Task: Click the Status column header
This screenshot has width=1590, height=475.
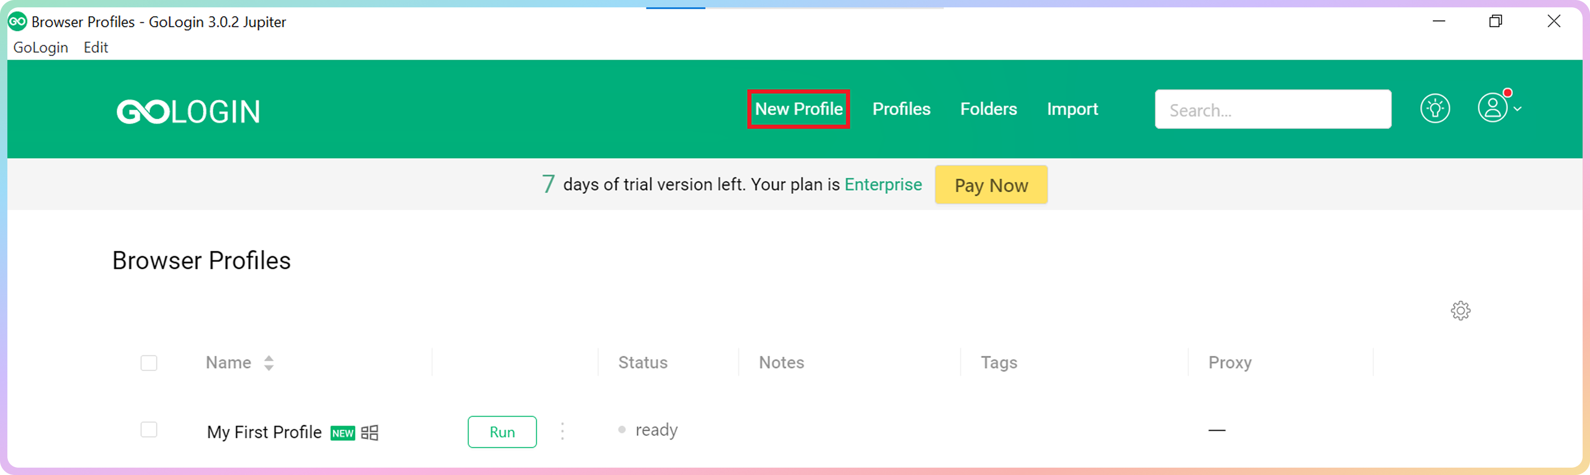Action: [642, 362]
